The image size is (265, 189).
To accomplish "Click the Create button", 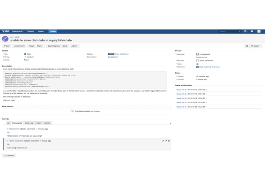I will coord(53,31).
